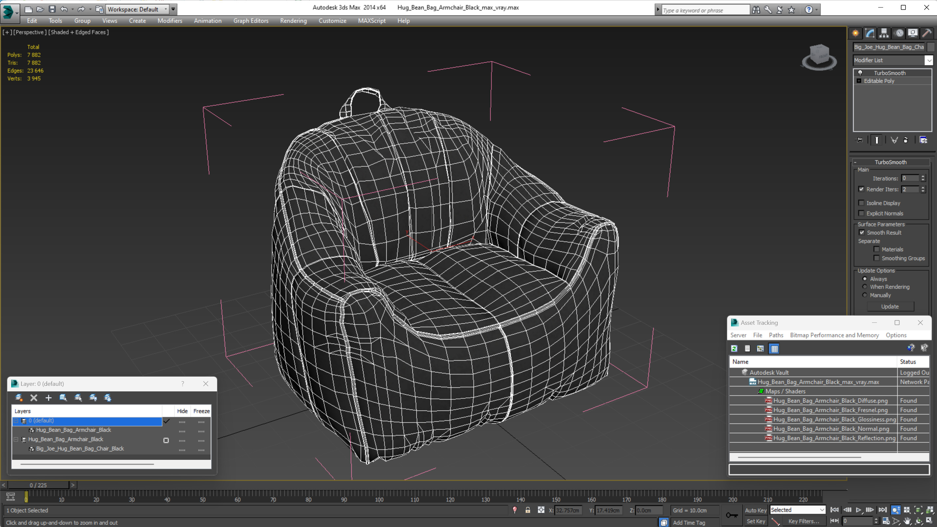Click the Set Keys large key icon
The width and height of the screenshot is (937, 527).
point(732,515)
